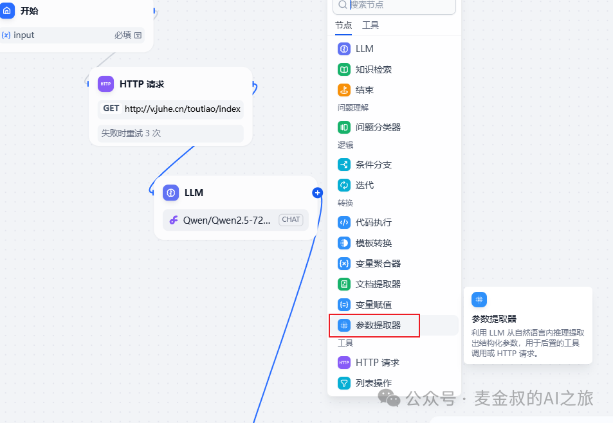Screen dimensions: 613x423
Task: Click the tooltip's 参数提取器 icon
Action: point(479,300)
